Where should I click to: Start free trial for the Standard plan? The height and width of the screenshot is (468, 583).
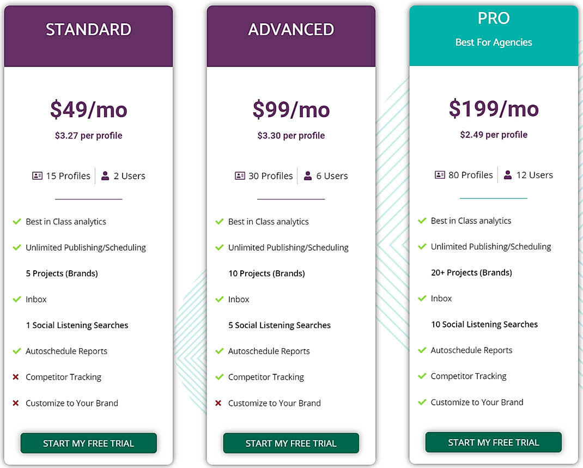(x=88, y=443)
